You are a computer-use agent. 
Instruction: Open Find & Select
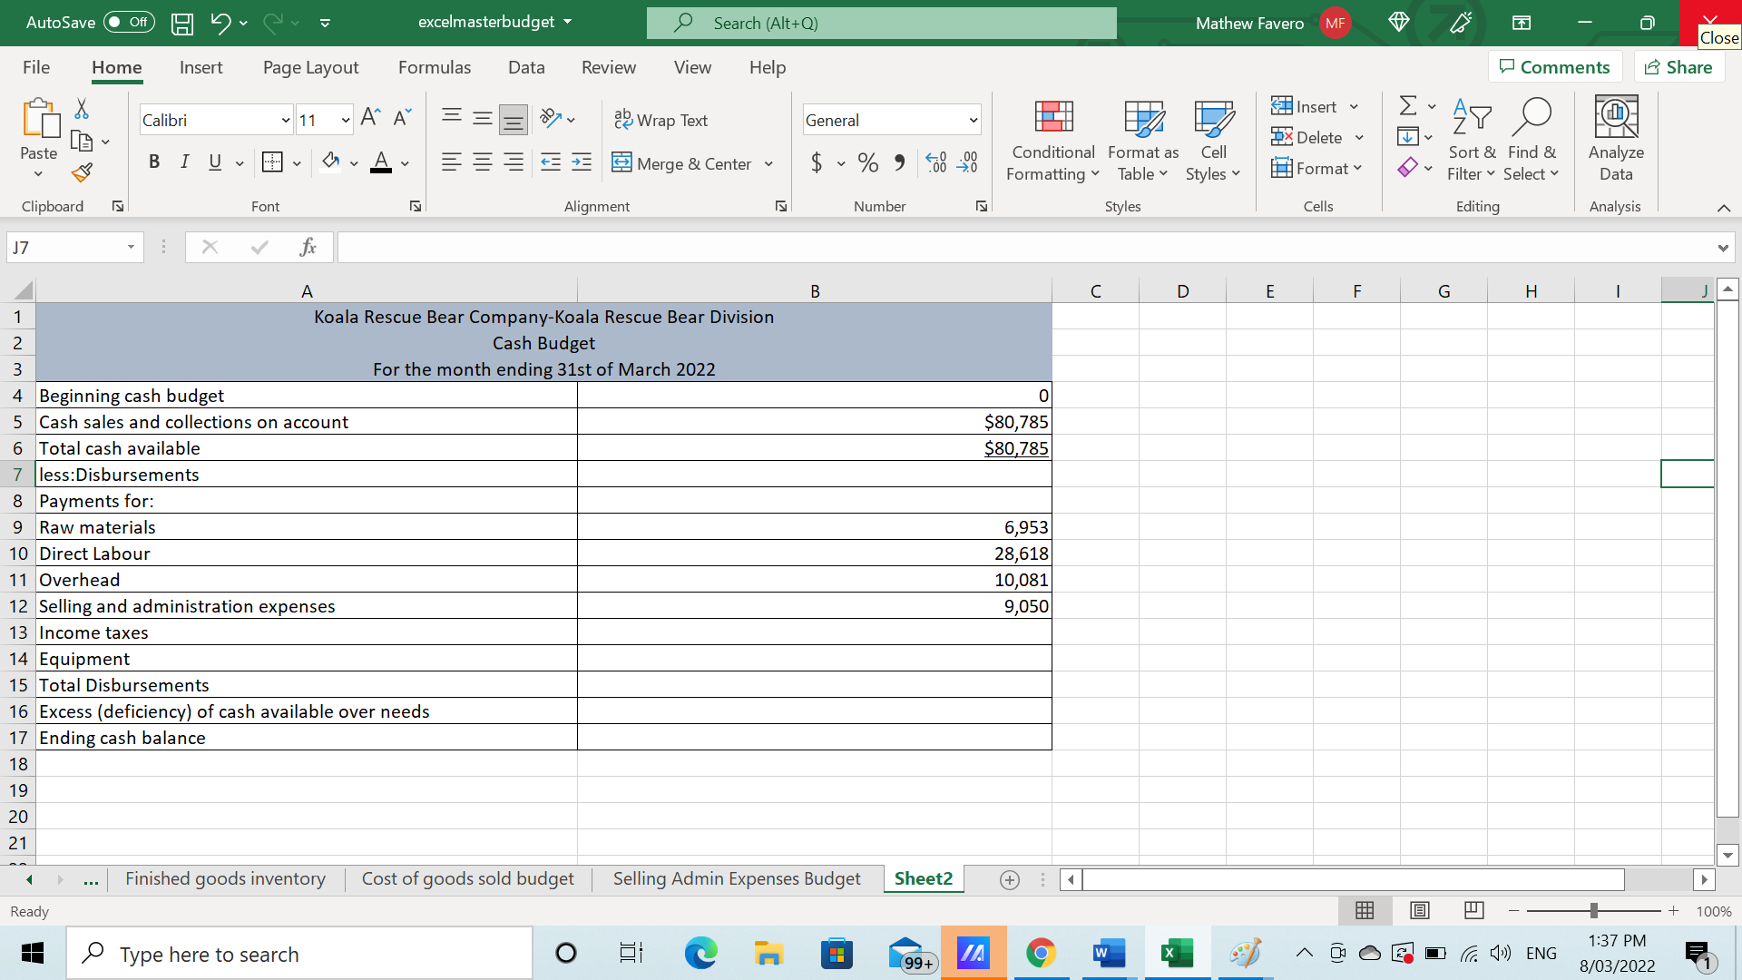pos(1532,139)
